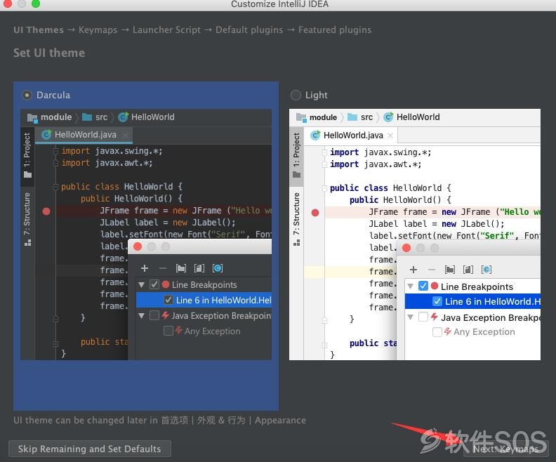The image size is (556, 462).
Task: Click the red close dot of the Darcula breakpoints dialog
Action: [x=138, y=246]
